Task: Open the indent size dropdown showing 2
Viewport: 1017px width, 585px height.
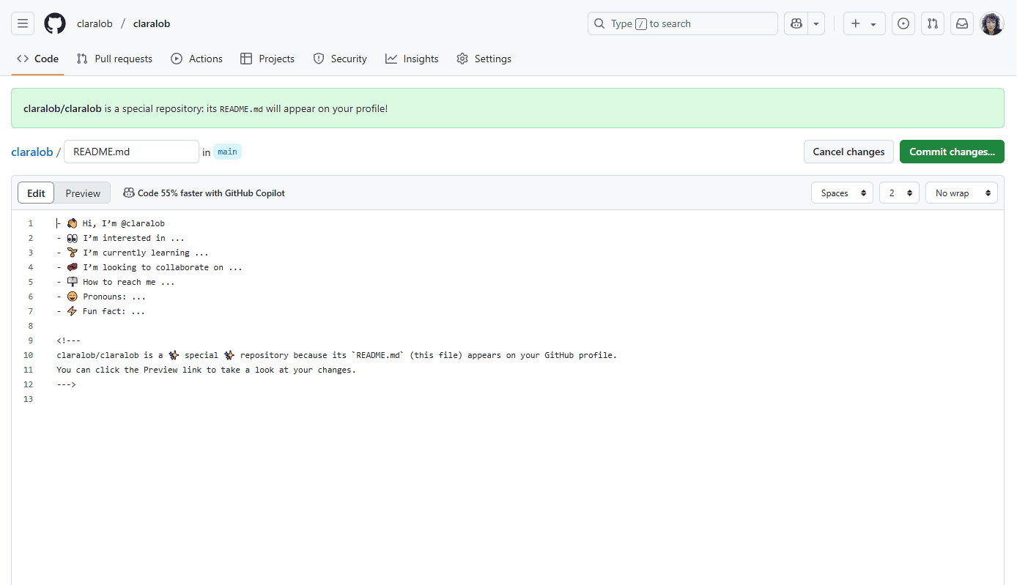Action: 899,193
